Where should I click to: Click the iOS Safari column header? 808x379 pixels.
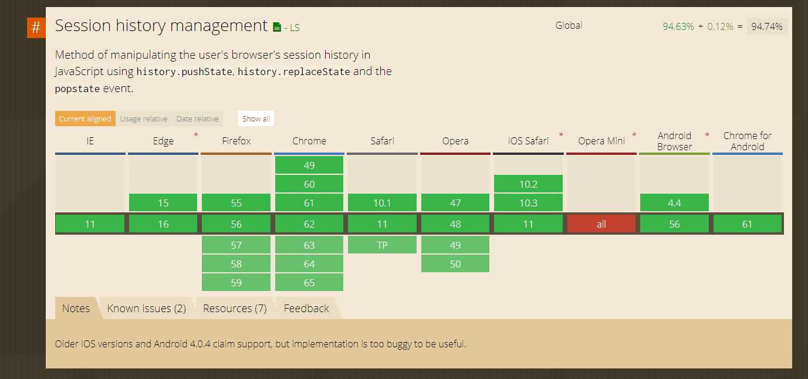tap(528, 141)
